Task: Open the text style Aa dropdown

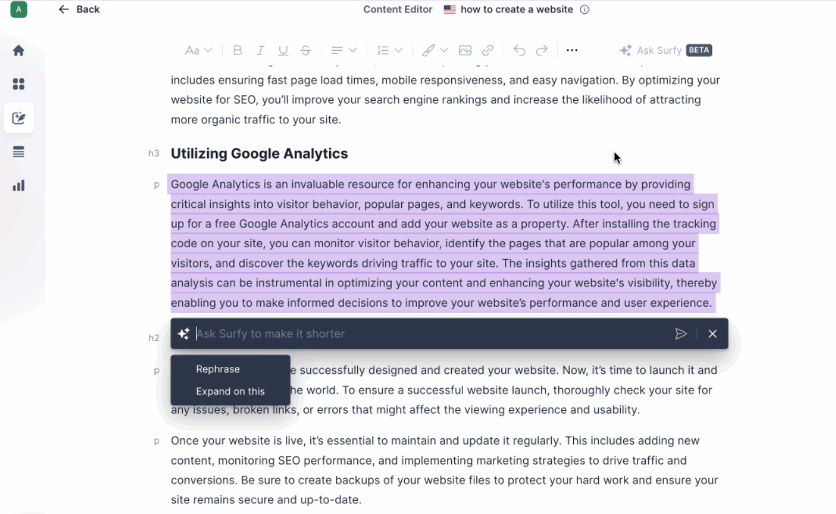Action: point(198,51)
